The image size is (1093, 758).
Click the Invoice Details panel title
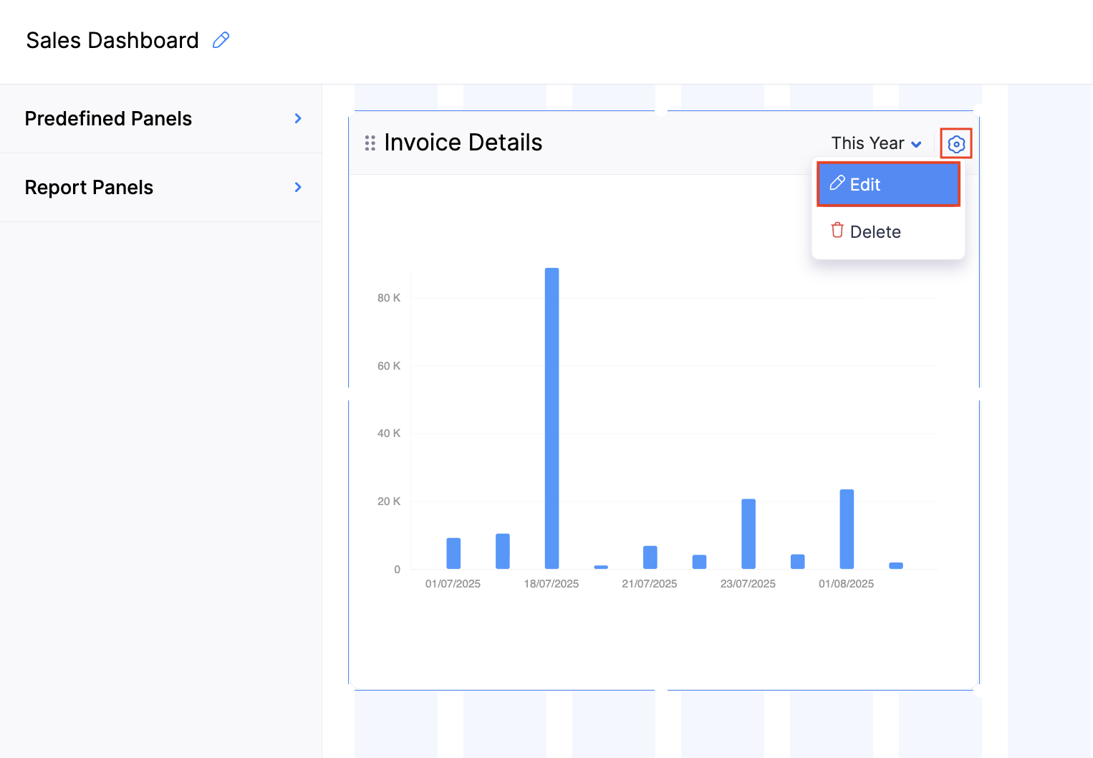[x=463, y=143]
